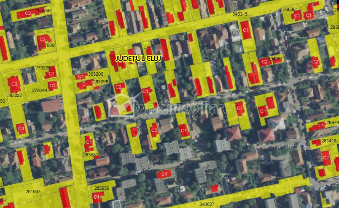This screenshot has height=208, width=339.
Task: Select road parcel label 340627
Action: click(207, 204)
